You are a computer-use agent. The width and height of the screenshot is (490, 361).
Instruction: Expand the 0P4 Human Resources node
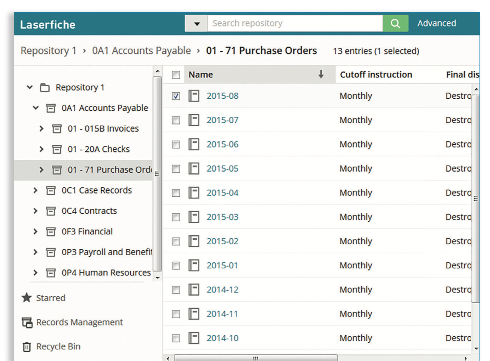[x=35, y=273]
